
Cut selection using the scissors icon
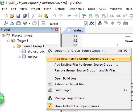click(33, 16)
